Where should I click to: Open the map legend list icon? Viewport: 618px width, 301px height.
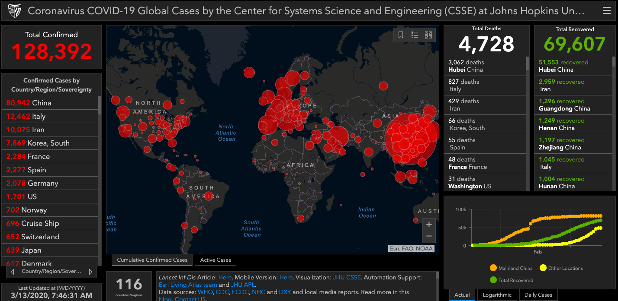click(415, 35)
